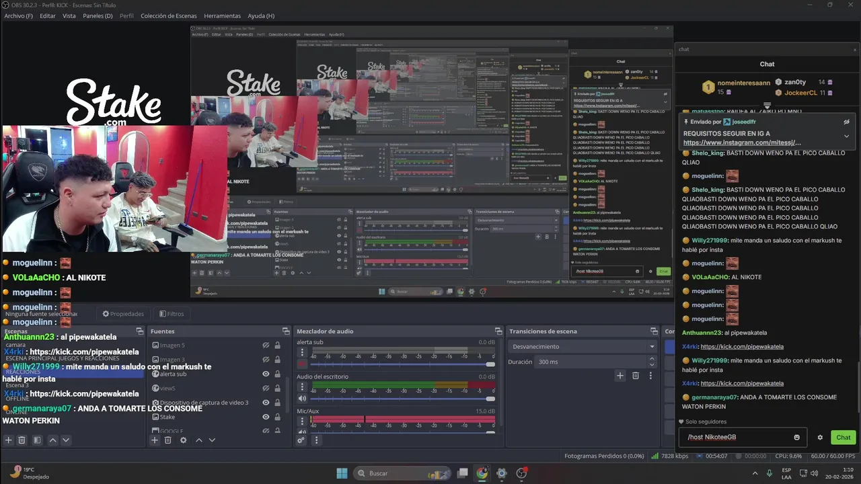Hide the alerta sub source
The width and height of the screenshot is (861, 484).
pos(266,374)
